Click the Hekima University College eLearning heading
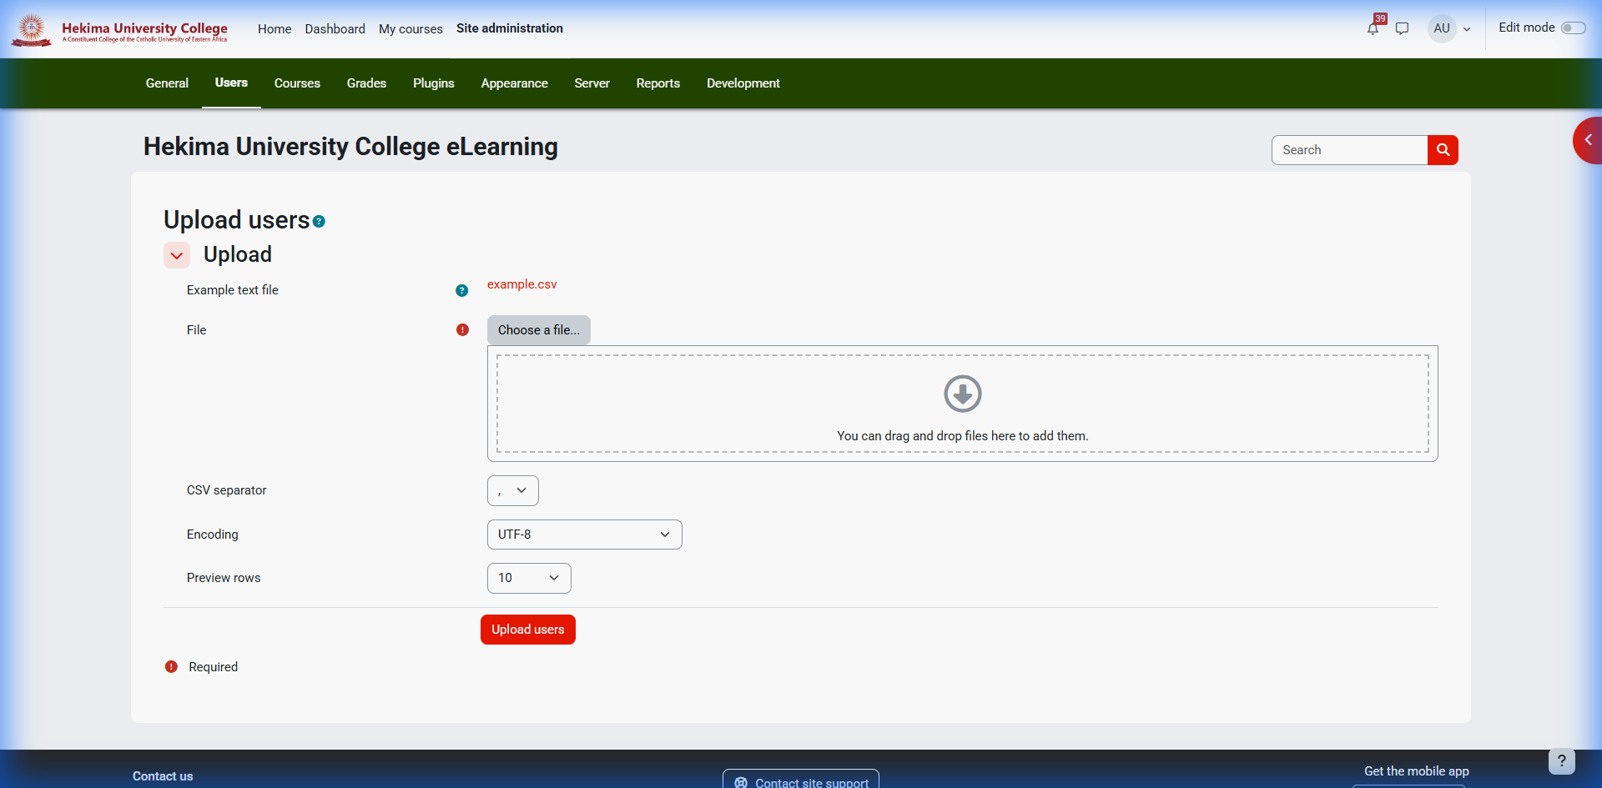Viewport: 1602px width, 788px height. (350, 147)
